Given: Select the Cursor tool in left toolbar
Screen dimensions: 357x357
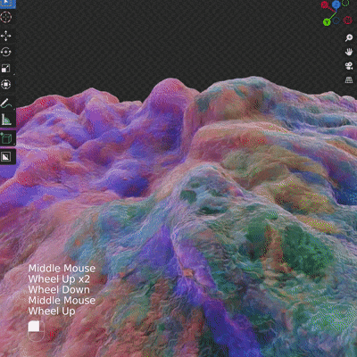Looking at the screenshot, I should coord(6,17).
